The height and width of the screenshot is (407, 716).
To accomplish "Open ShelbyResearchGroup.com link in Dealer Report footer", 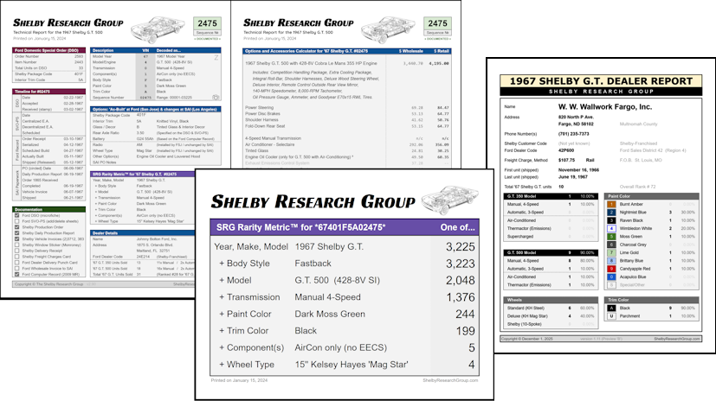I will tap(677, 339).
